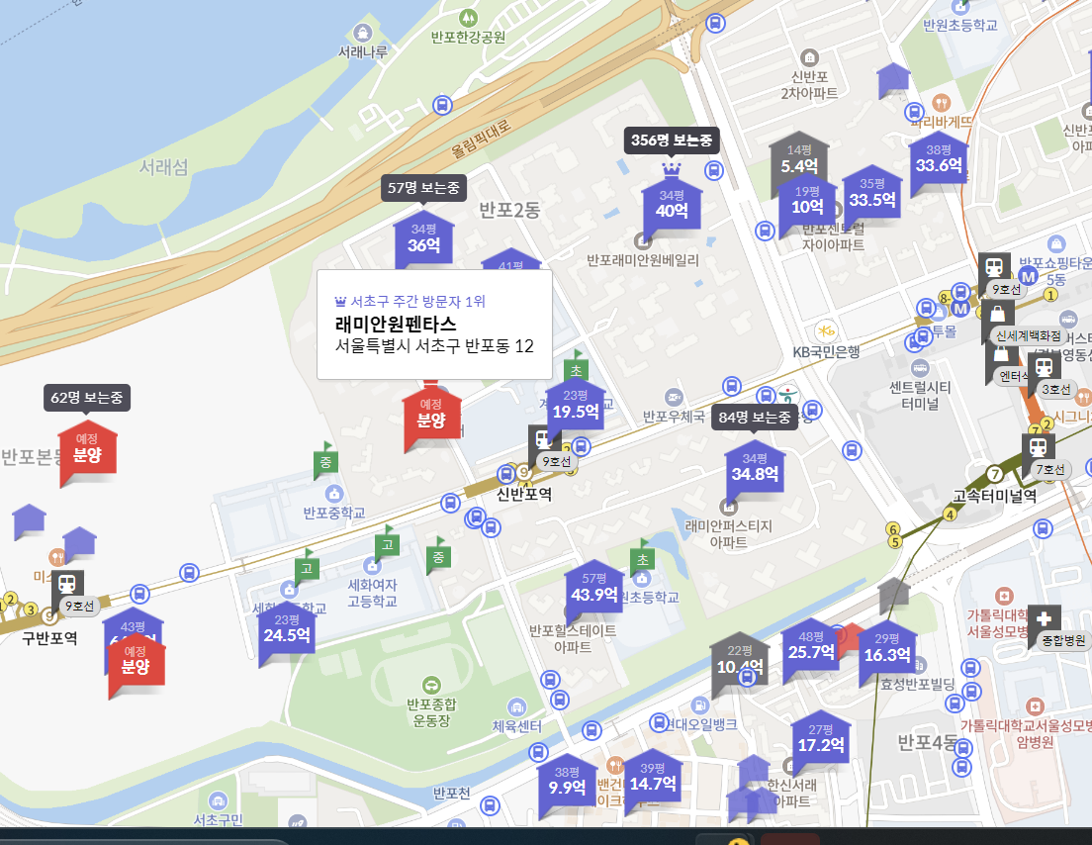Select the 48평 25.7억 price marker
Screen dimensions: 1092x845
[811, 646]
